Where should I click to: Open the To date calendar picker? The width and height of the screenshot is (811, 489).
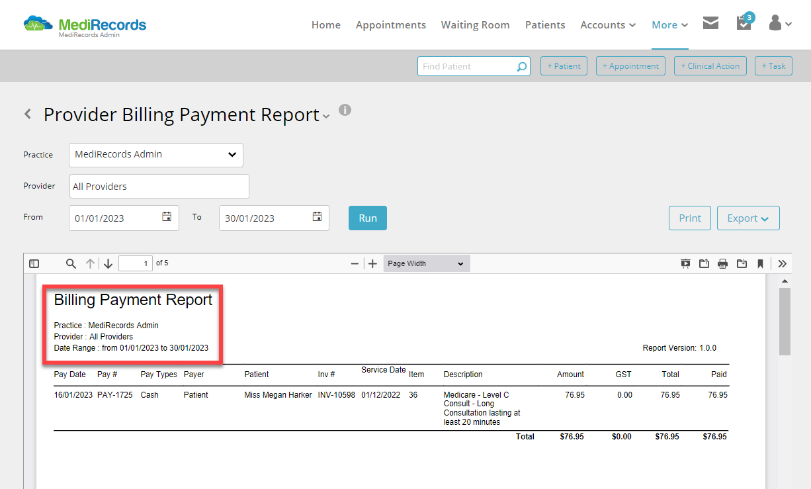click(317, 217)
